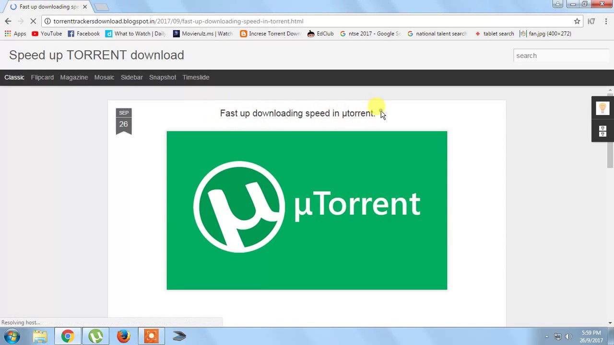Open the Movierulz.ms bookmark

pyautogui.click(x=202, y=34)
